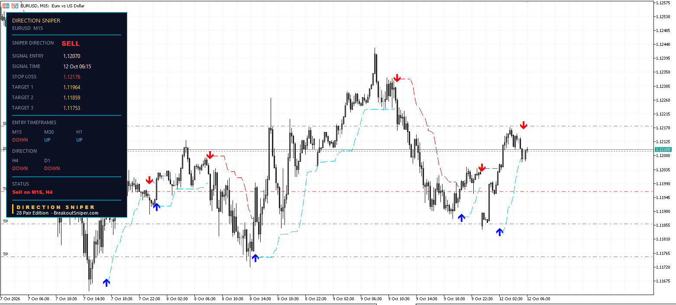Click the signal time '12 Oct 06:15'
This screenshot has width=676, height=305.
tap(77, 66)
